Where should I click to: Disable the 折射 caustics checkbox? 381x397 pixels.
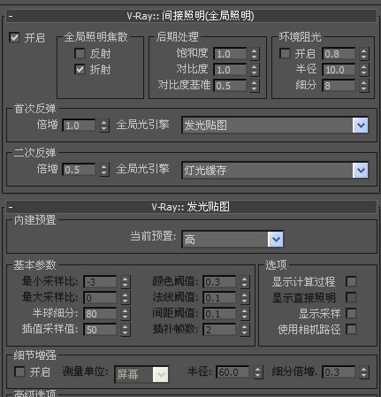(80, 69)
